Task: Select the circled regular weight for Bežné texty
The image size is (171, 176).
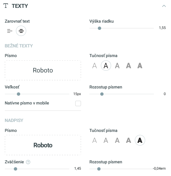Action: [106, 66]
